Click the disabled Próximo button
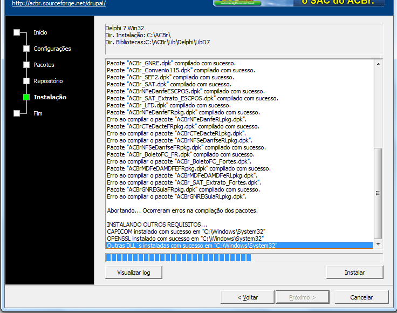Viewport: 397px width, 313px height. point(303,297)
